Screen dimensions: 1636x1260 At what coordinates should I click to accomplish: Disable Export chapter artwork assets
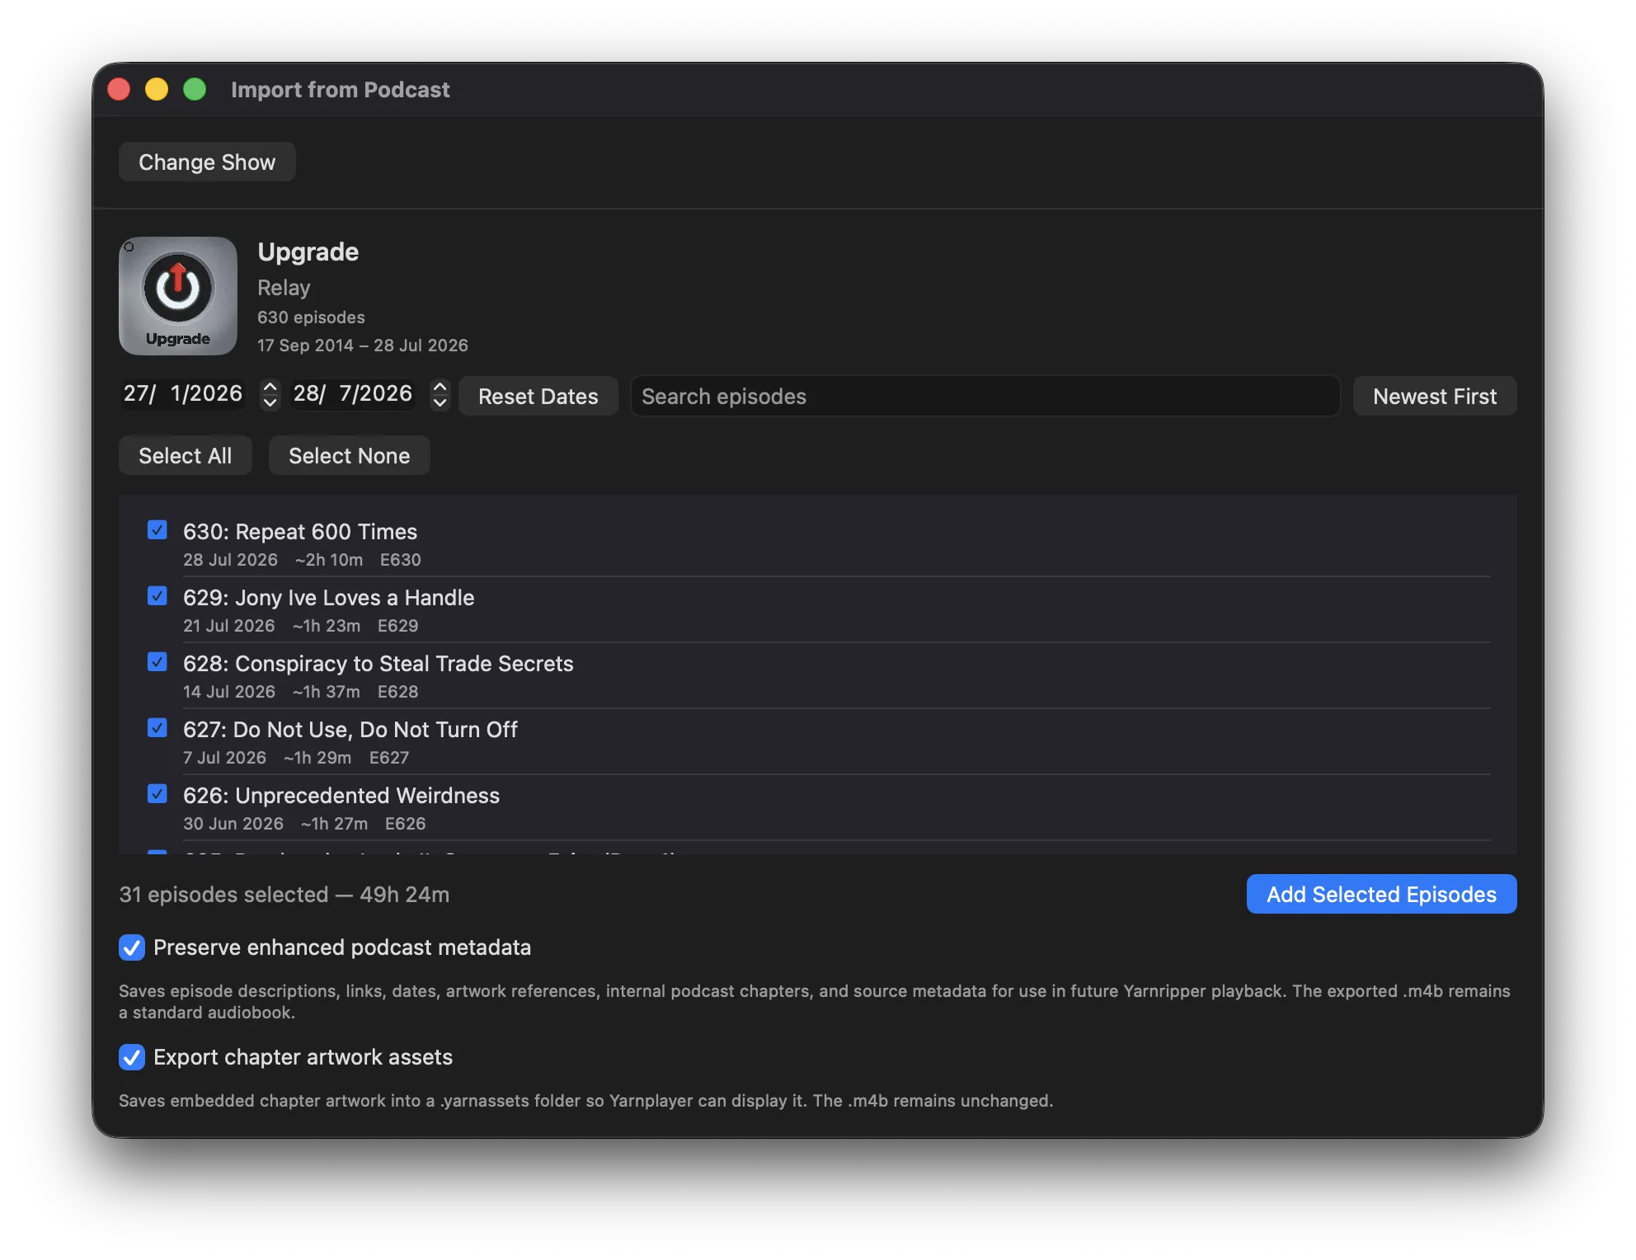132,1057
